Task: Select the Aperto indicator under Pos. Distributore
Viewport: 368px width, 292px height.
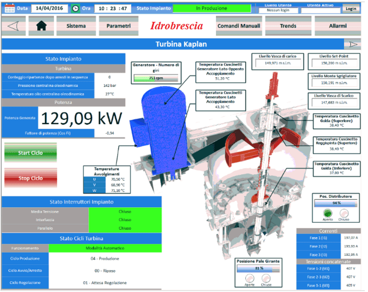Action: (x=327, y=213)
